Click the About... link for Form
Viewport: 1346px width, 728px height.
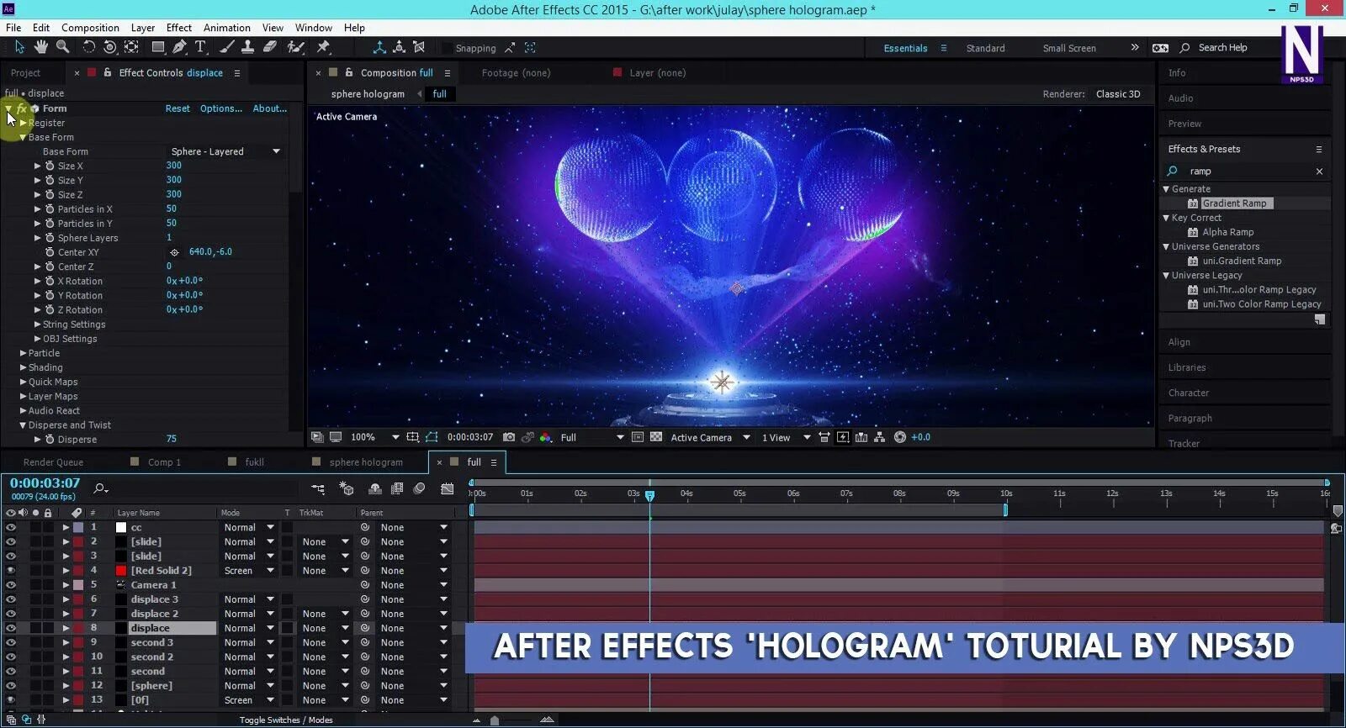coord(270,108)
